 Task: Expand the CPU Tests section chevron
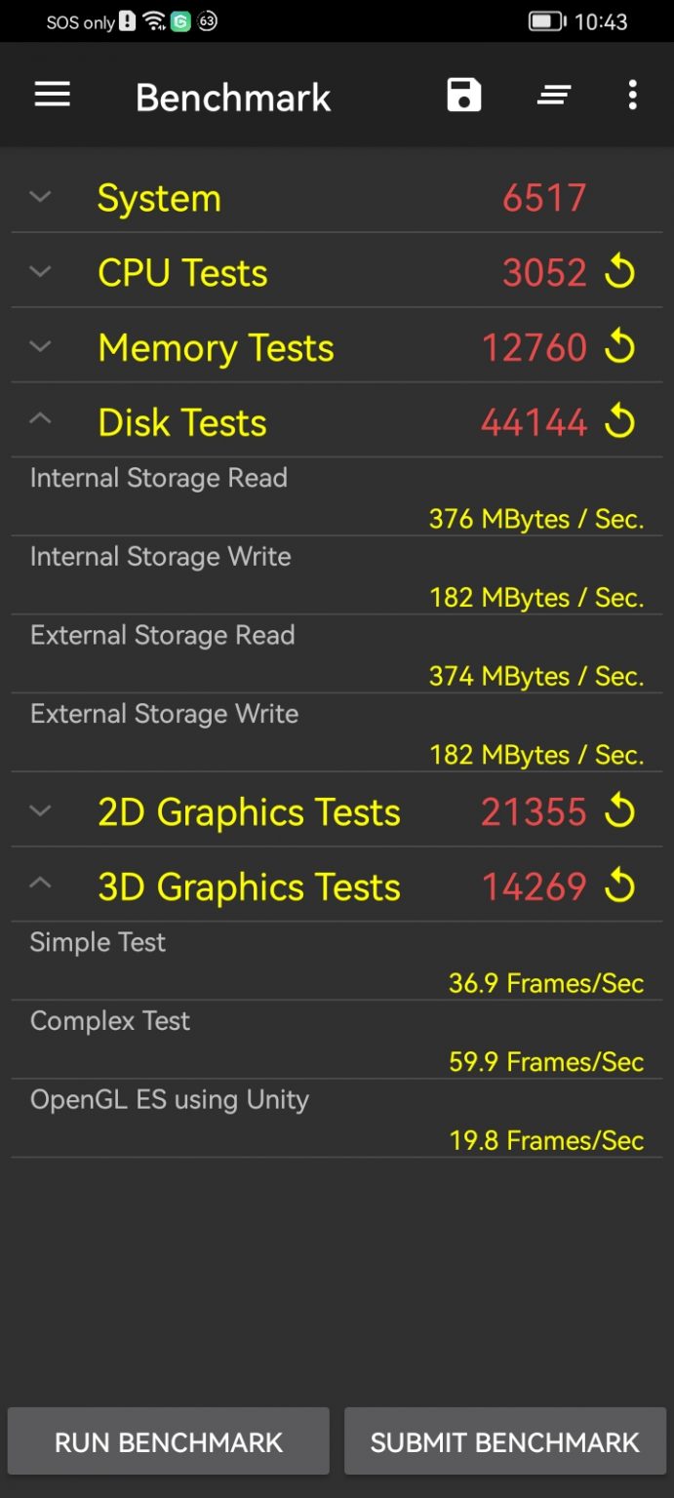pos(40,272)
